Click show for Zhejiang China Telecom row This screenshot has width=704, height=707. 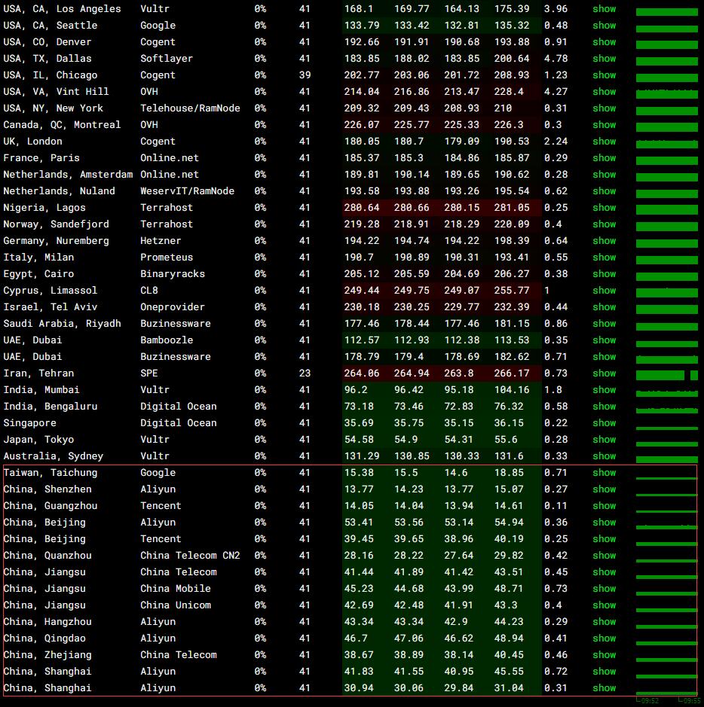tap(604, 655)
